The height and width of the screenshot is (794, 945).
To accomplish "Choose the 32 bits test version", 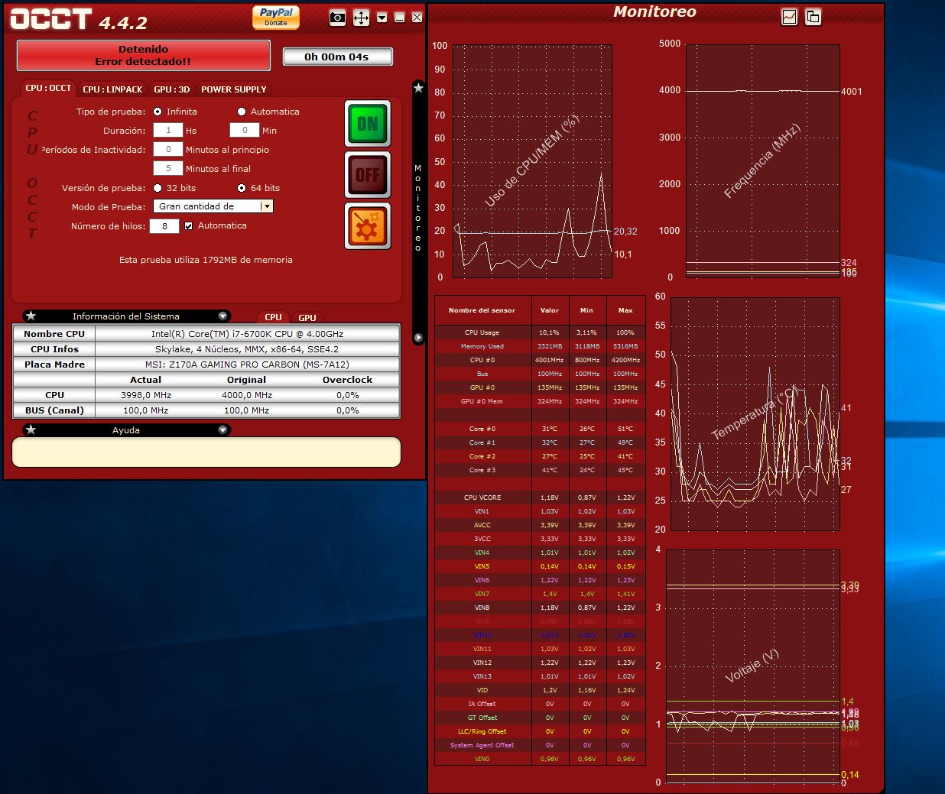I will (157, 188).
